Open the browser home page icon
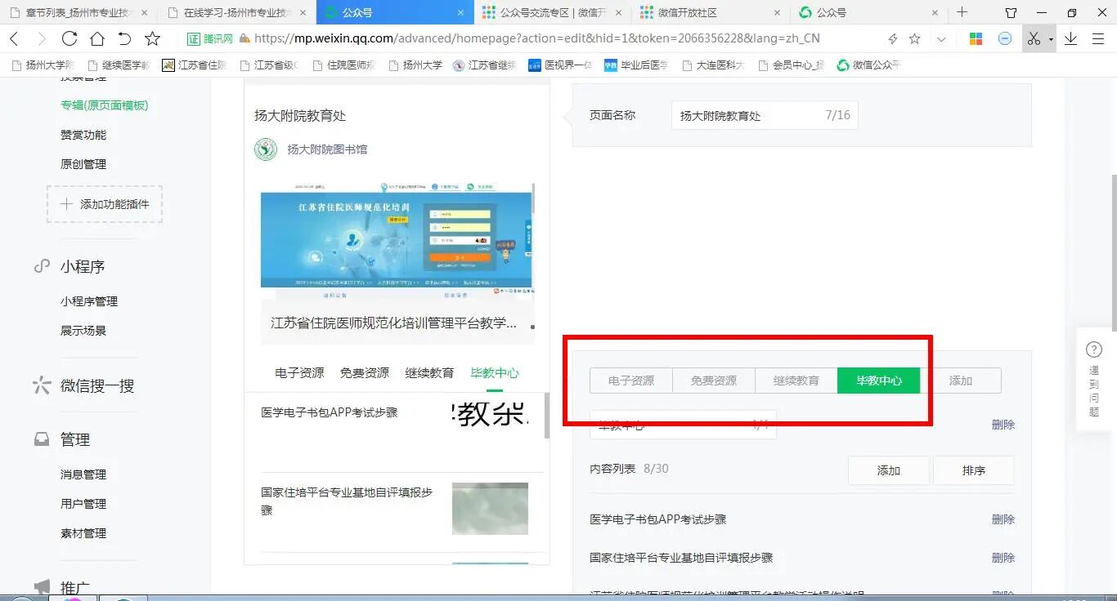Screen dimensions: 1117x601 [x=97, y=38]
